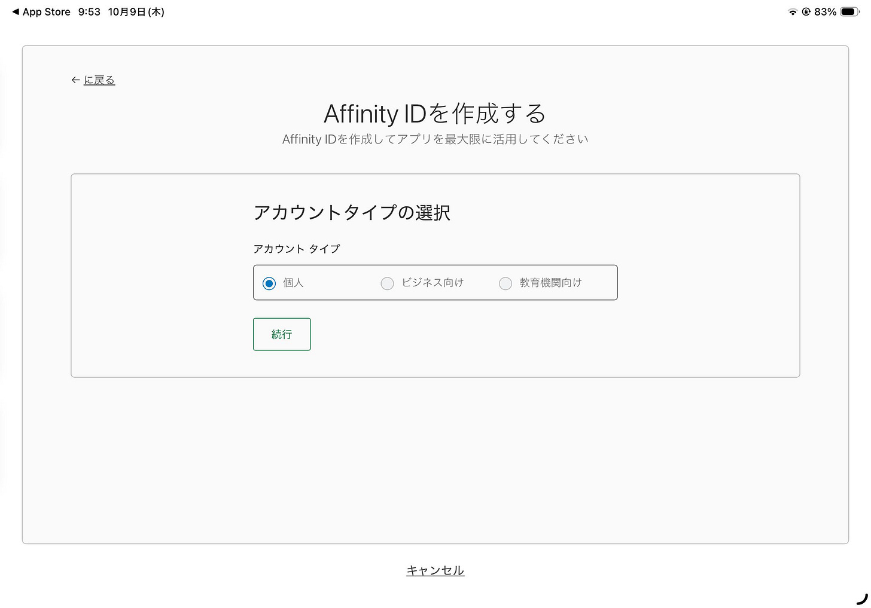Viewport: 871px width, 608px height.
Task: Click the Affinity IDを作成する title
Action: point(435,114)
